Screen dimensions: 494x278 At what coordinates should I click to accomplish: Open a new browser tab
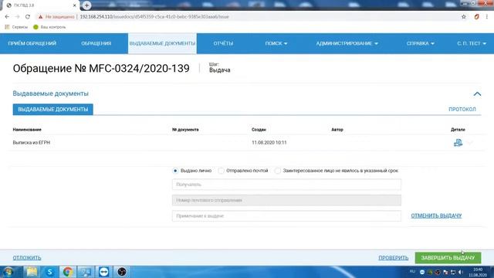tap(86, 5)
